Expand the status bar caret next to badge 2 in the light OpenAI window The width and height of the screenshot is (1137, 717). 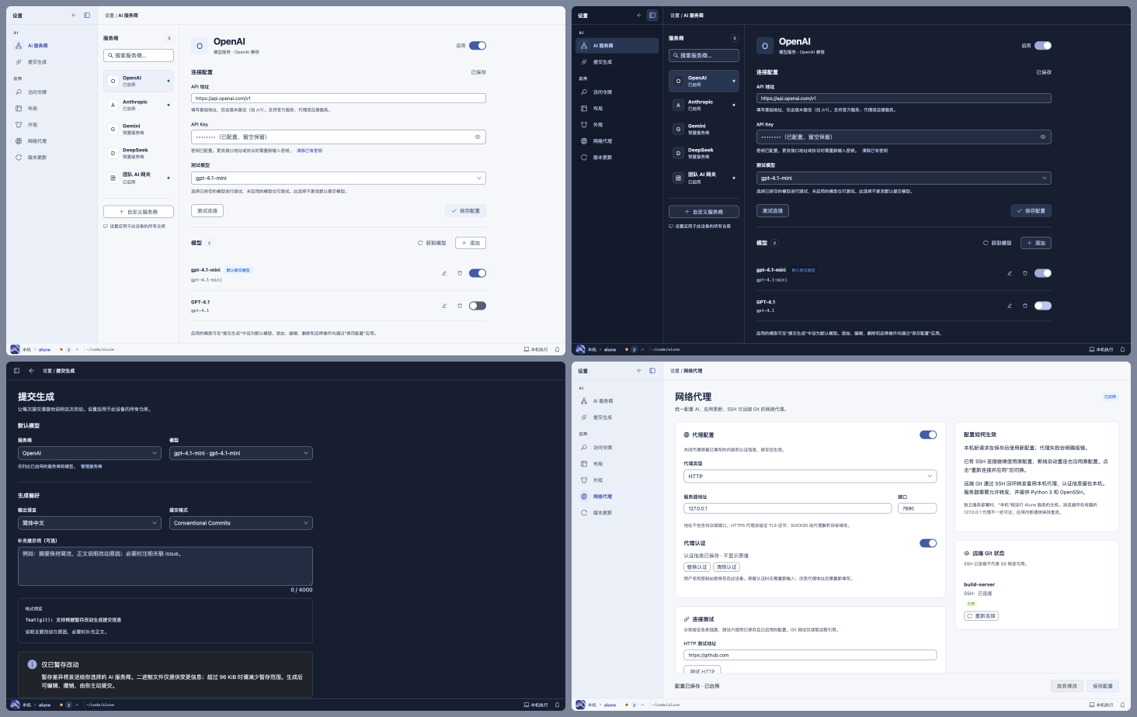pyautogui.click(x=77, y=349)
